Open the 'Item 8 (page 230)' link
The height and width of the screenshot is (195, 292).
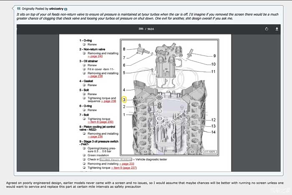(101, 122)
